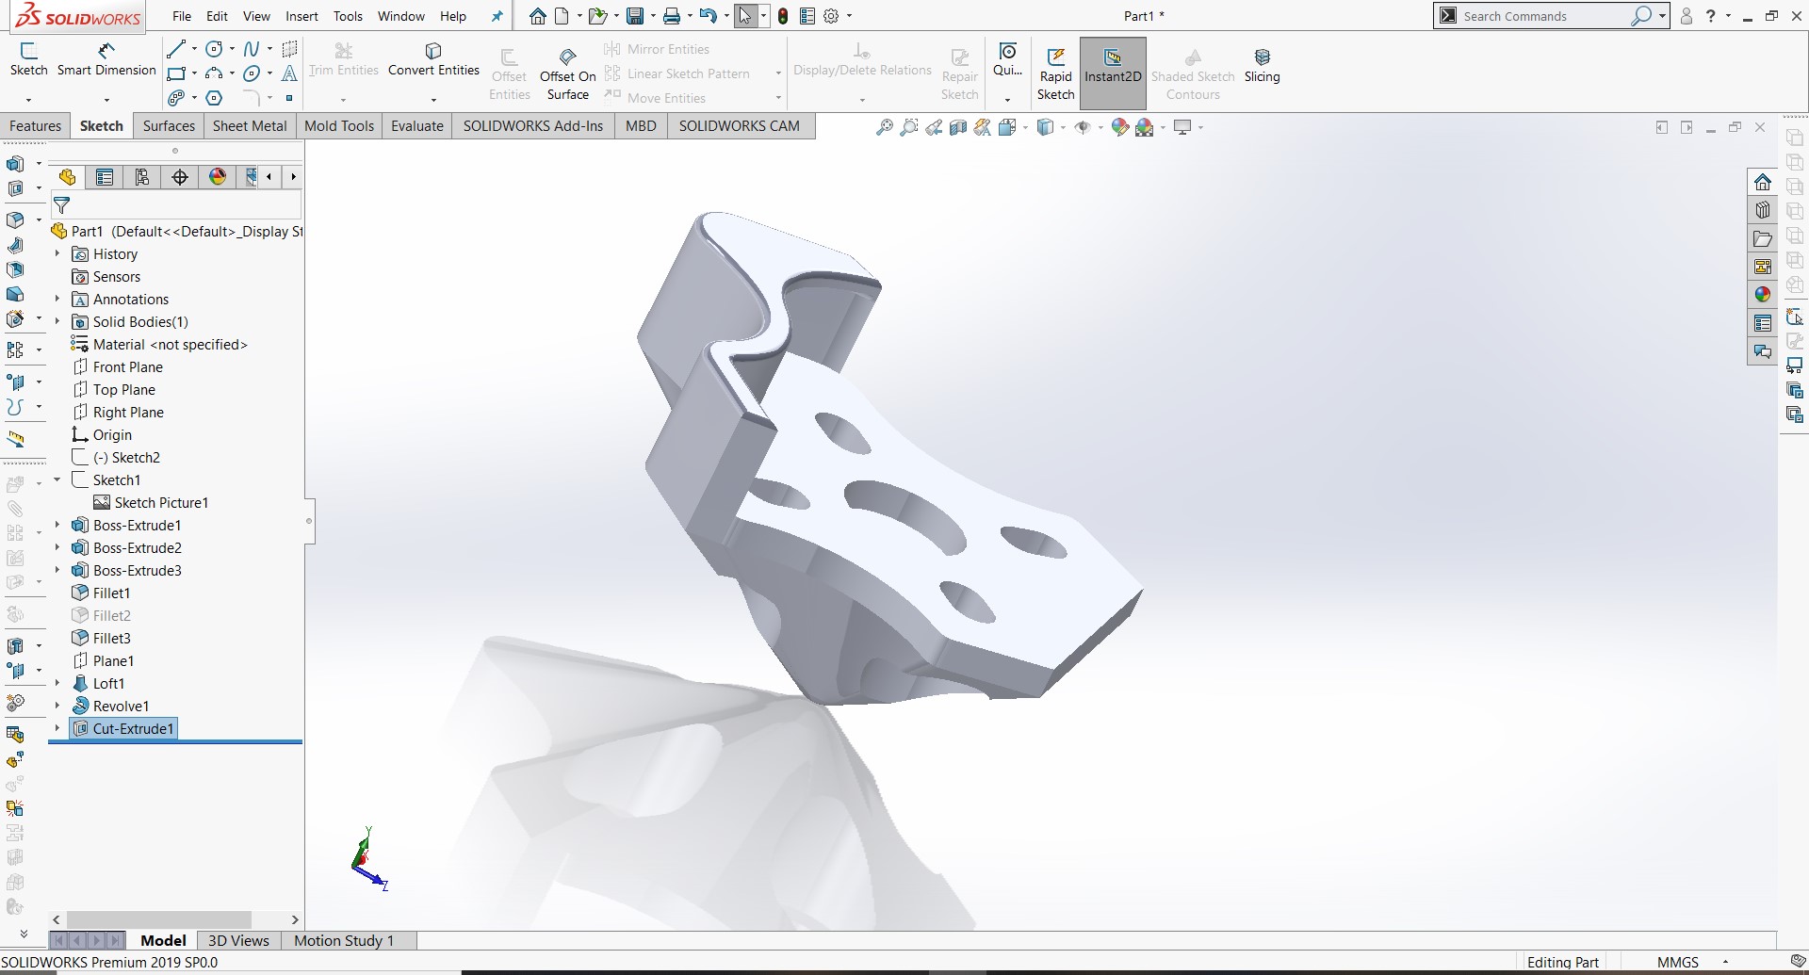Expand the Cut-Extrude1 feature node

57,728
